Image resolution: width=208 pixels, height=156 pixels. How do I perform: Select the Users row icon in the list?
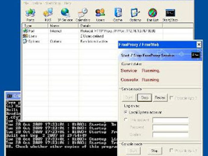click(25, 36)
